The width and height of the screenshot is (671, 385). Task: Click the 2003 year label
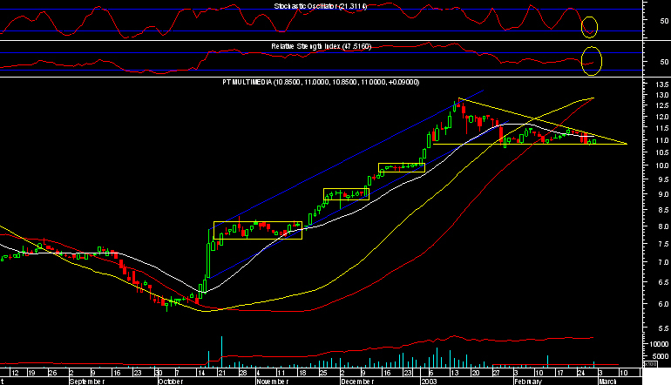click(429, 382)
